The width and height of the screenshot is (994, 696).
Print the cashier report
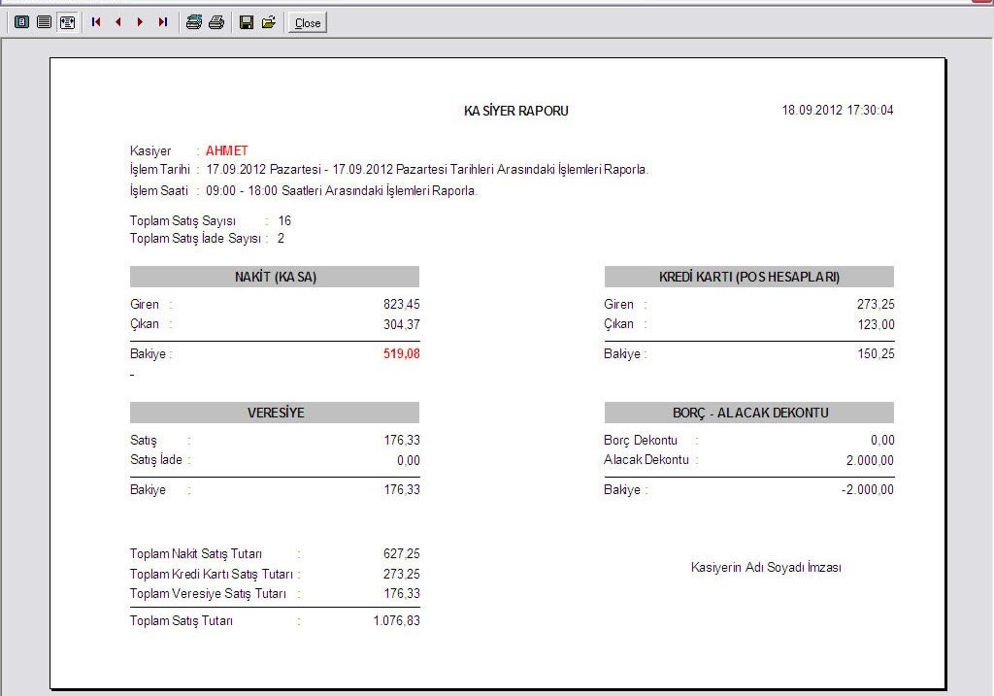tap(216, 22)
